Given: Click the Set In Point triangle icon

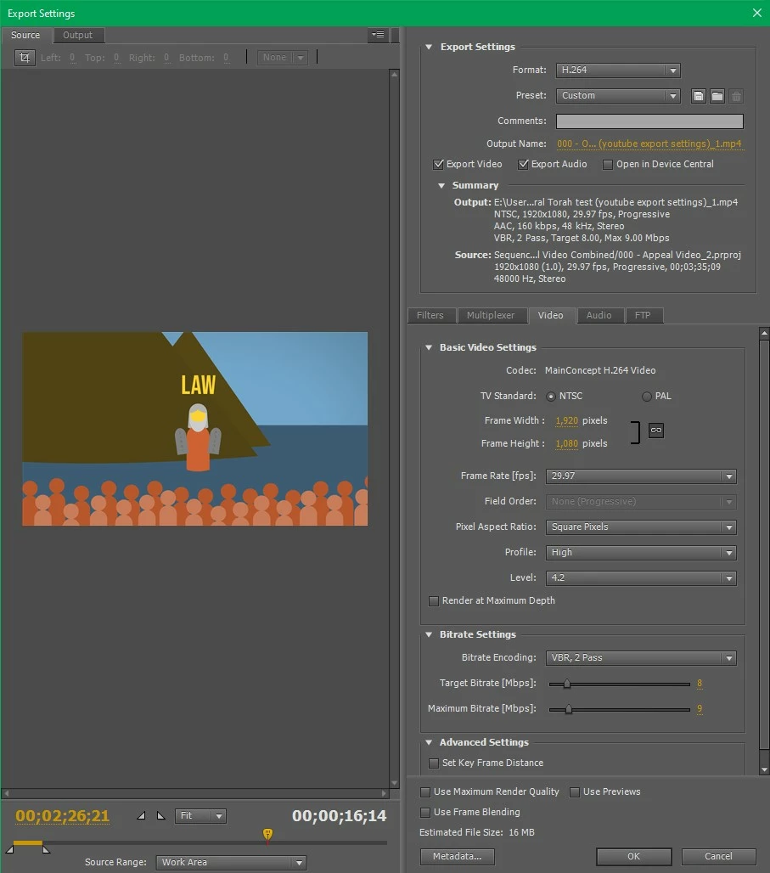Looking at the screenshot, I should 142,815.
